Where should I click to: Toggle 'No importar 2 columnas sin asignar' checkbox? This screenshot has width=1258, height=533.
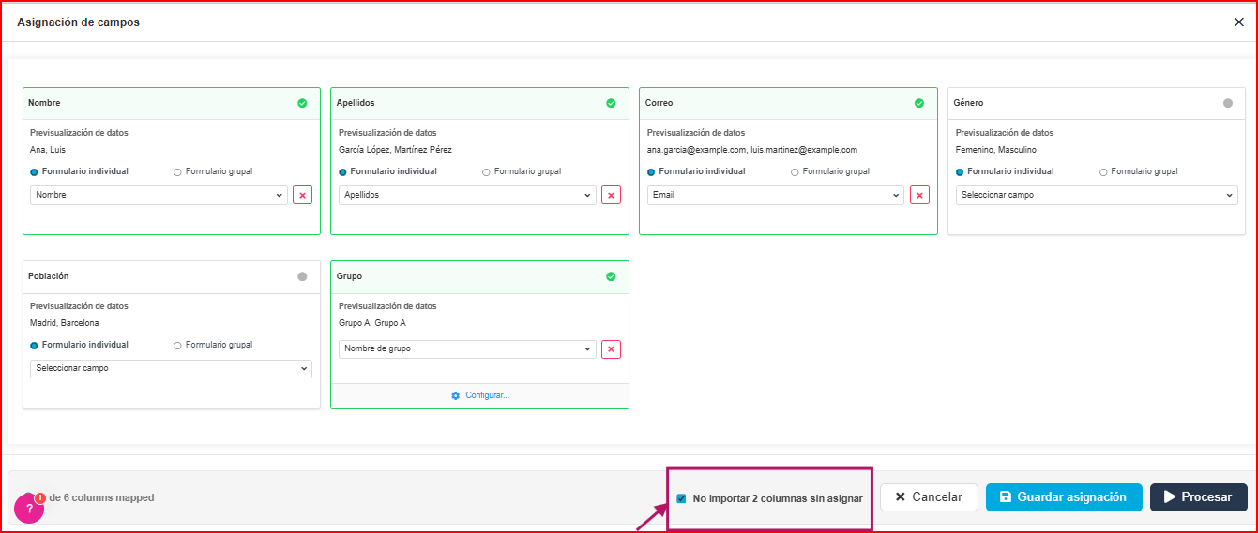pos(681,498)
